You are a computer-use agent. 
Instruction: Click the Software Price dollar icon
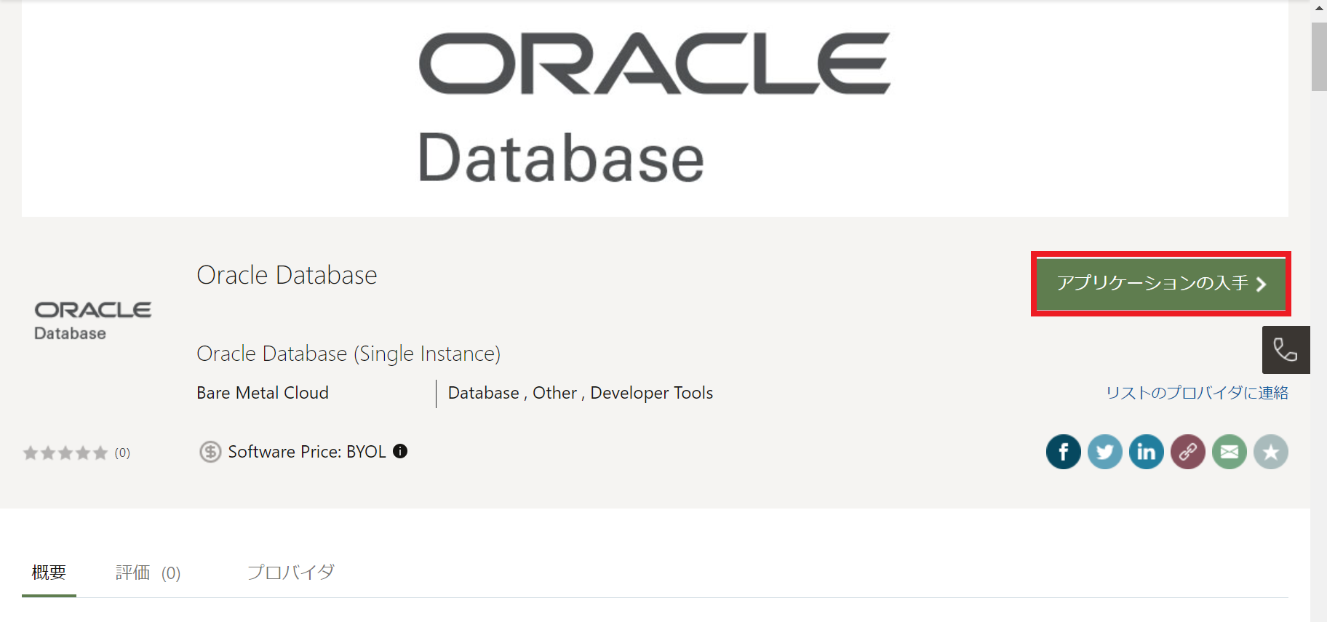click(x=210, y=451)
